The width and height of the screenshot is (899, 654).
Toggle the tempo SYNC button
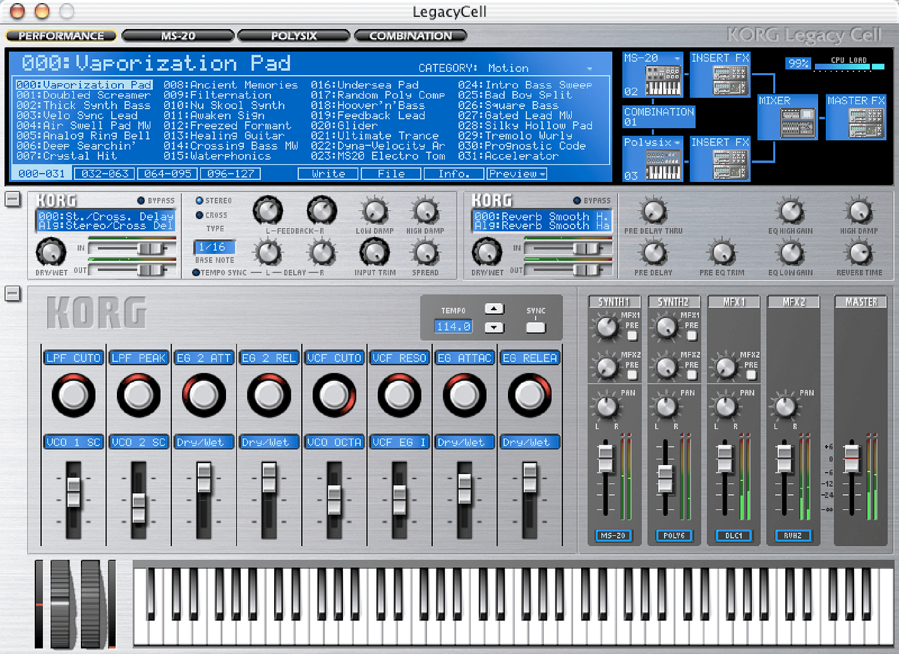pos(536,327)
